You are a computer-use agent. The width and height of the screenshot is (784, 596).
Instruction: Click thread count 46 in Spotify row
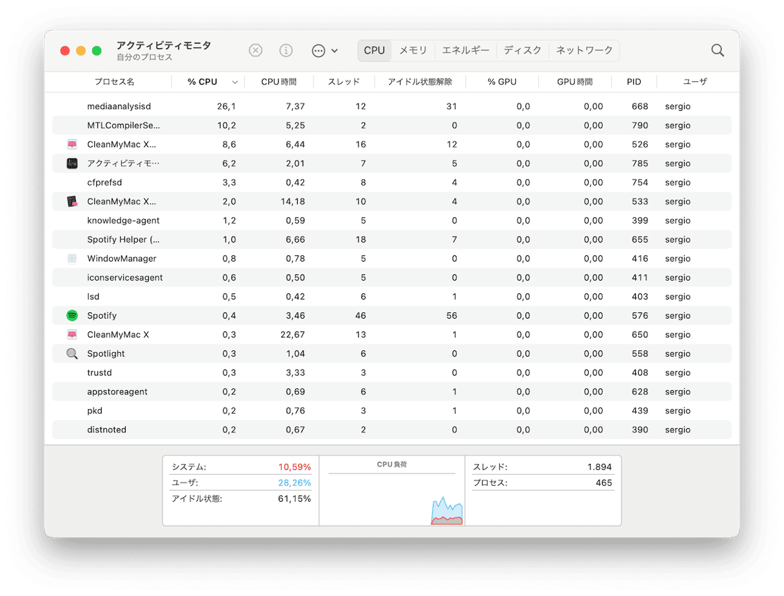click(360, 315)
